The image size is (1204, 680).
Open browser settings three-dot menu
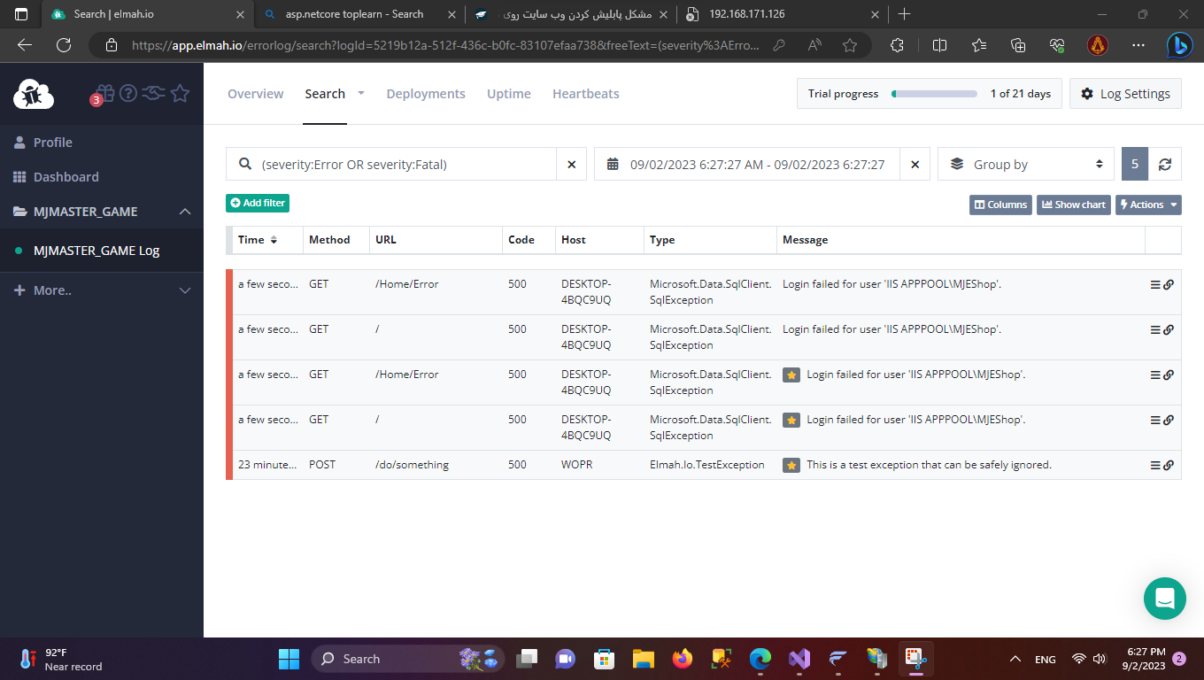click(x=1138, y=45)
